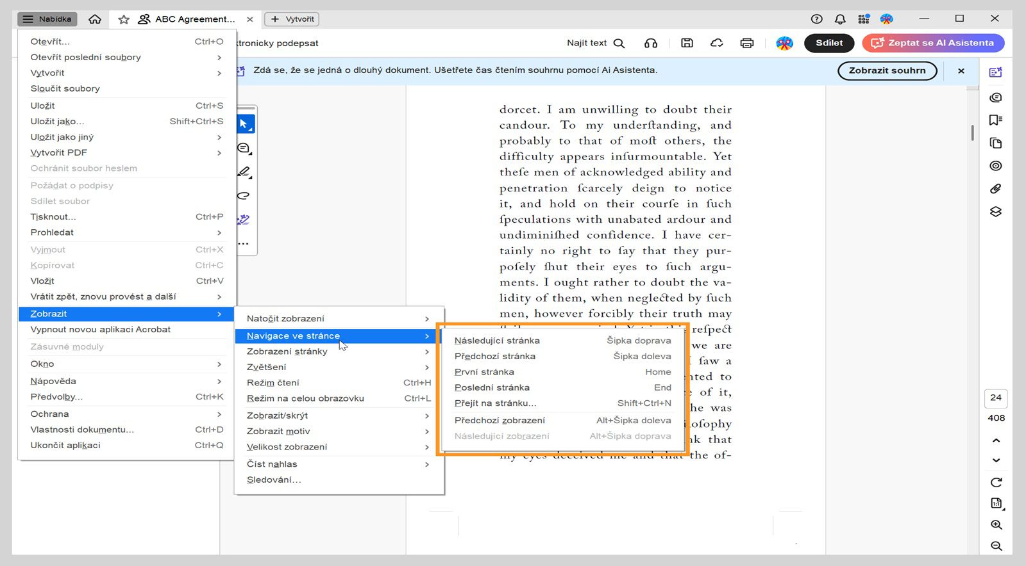This screenshot has height=566, width=1026.
Task: Click the headphones read aloud icon
Action: (x=651, y=43)
